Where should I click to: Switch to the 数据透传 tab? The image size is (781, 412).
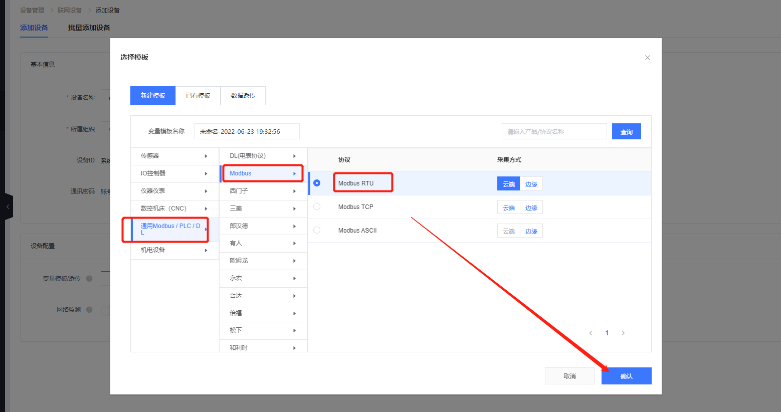(x=243, y=96)
